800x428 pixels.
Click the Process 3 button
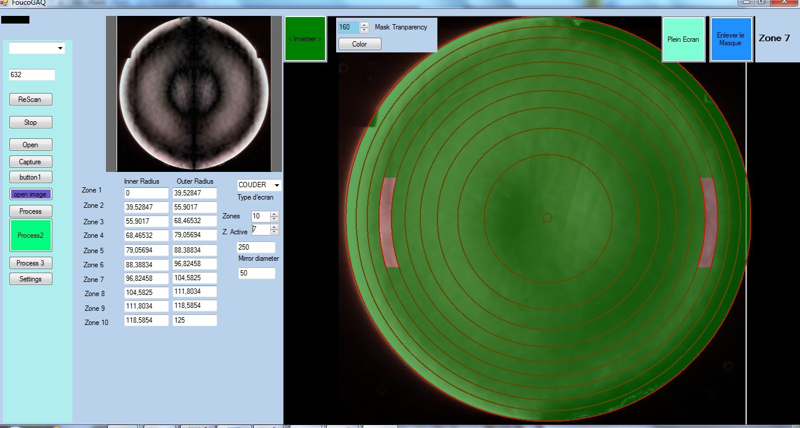pyautogui.click(x=31, y=263)
